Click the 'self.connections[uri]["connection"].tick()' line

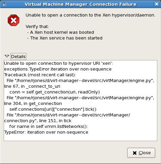[x=53, y=109]
